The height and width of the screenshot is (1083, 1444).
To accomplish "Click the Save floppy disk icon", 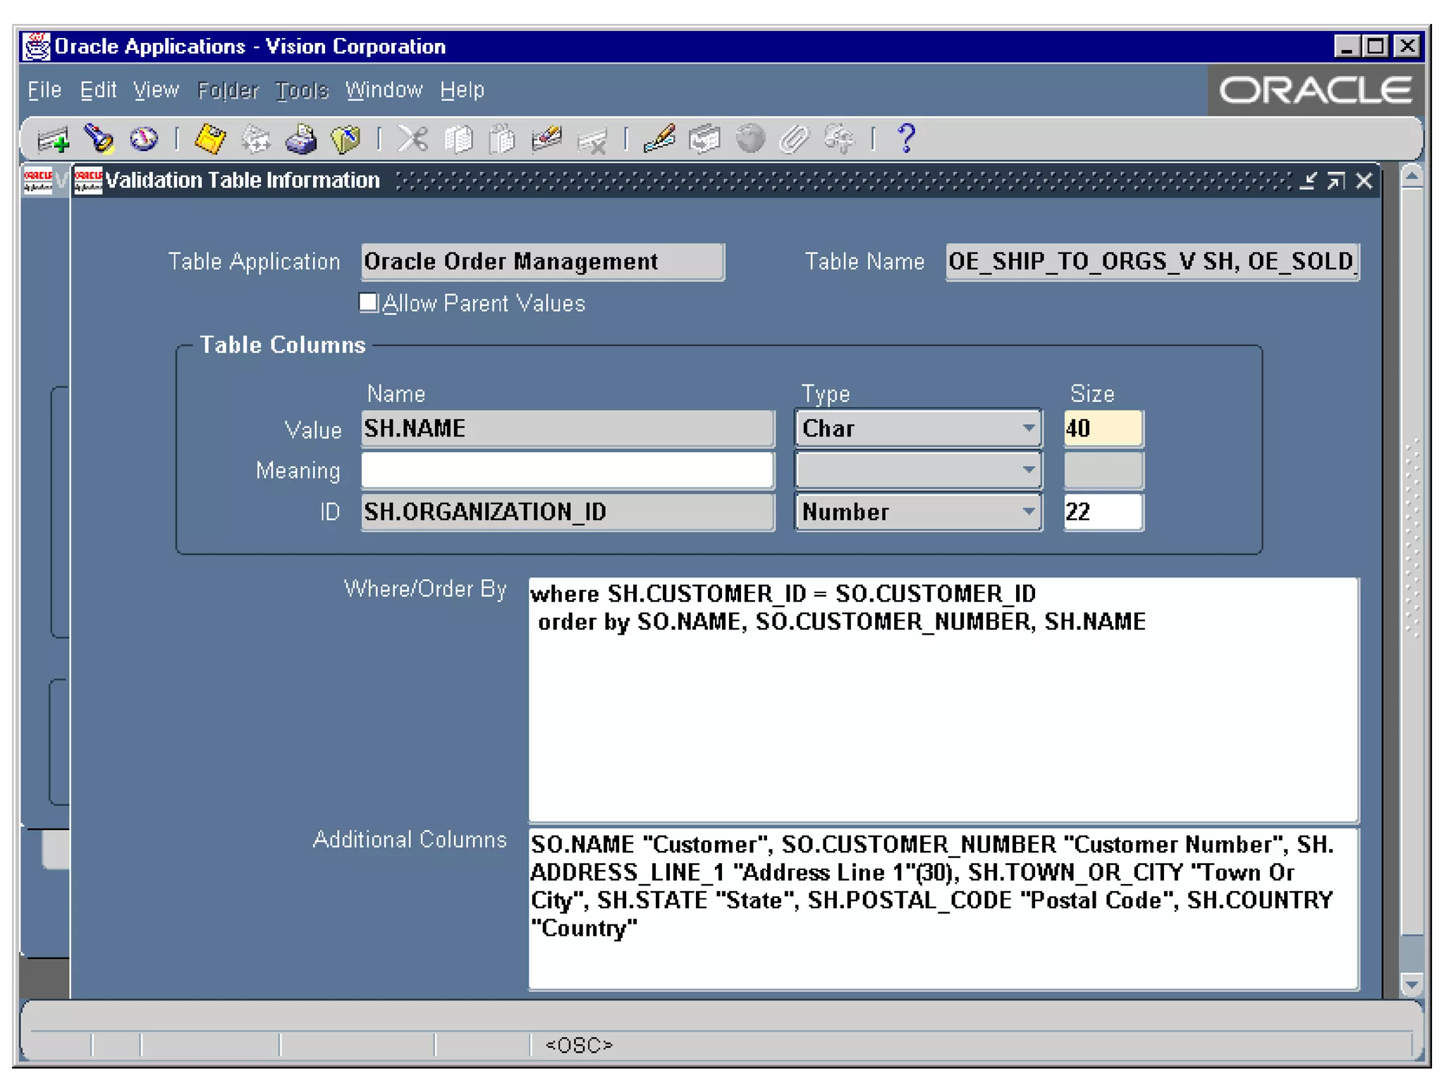I will 210,139.
